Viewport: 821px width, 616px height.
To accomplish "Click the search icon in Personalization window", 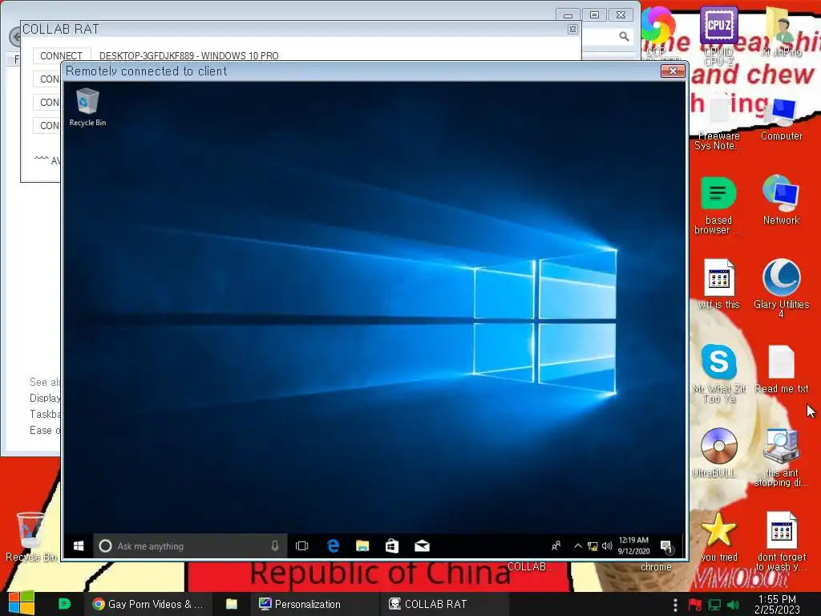I will (624, 36).
